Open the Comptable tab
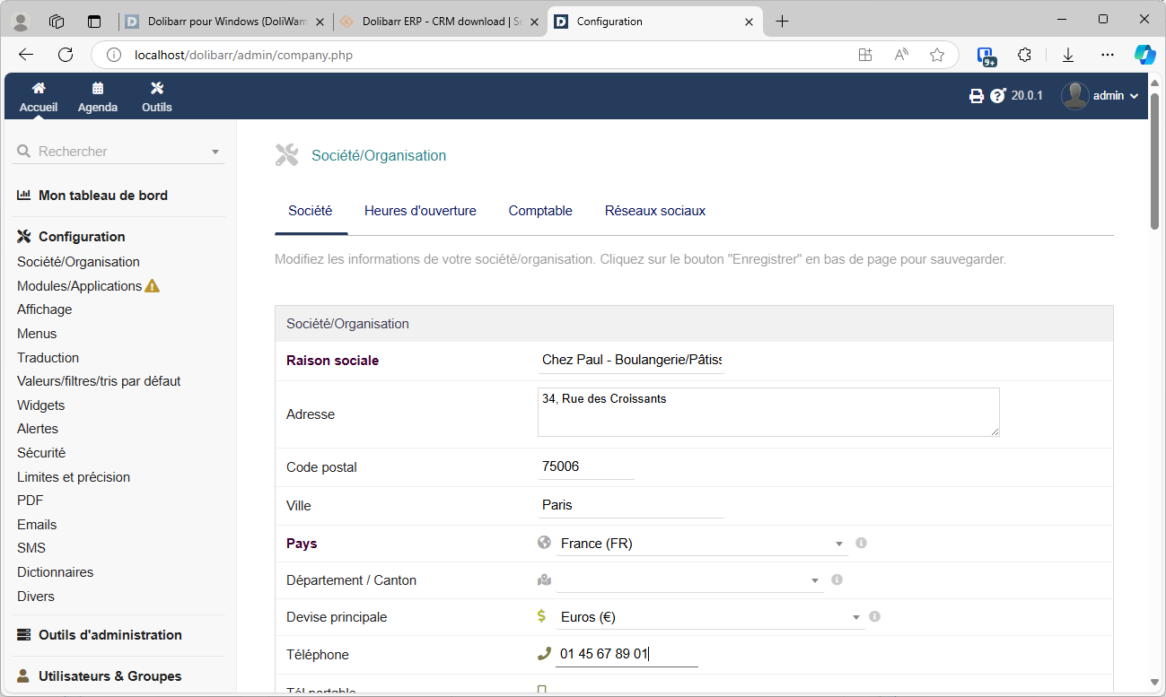This screenshot has height=697, width=1166. [x=540, y=211]
